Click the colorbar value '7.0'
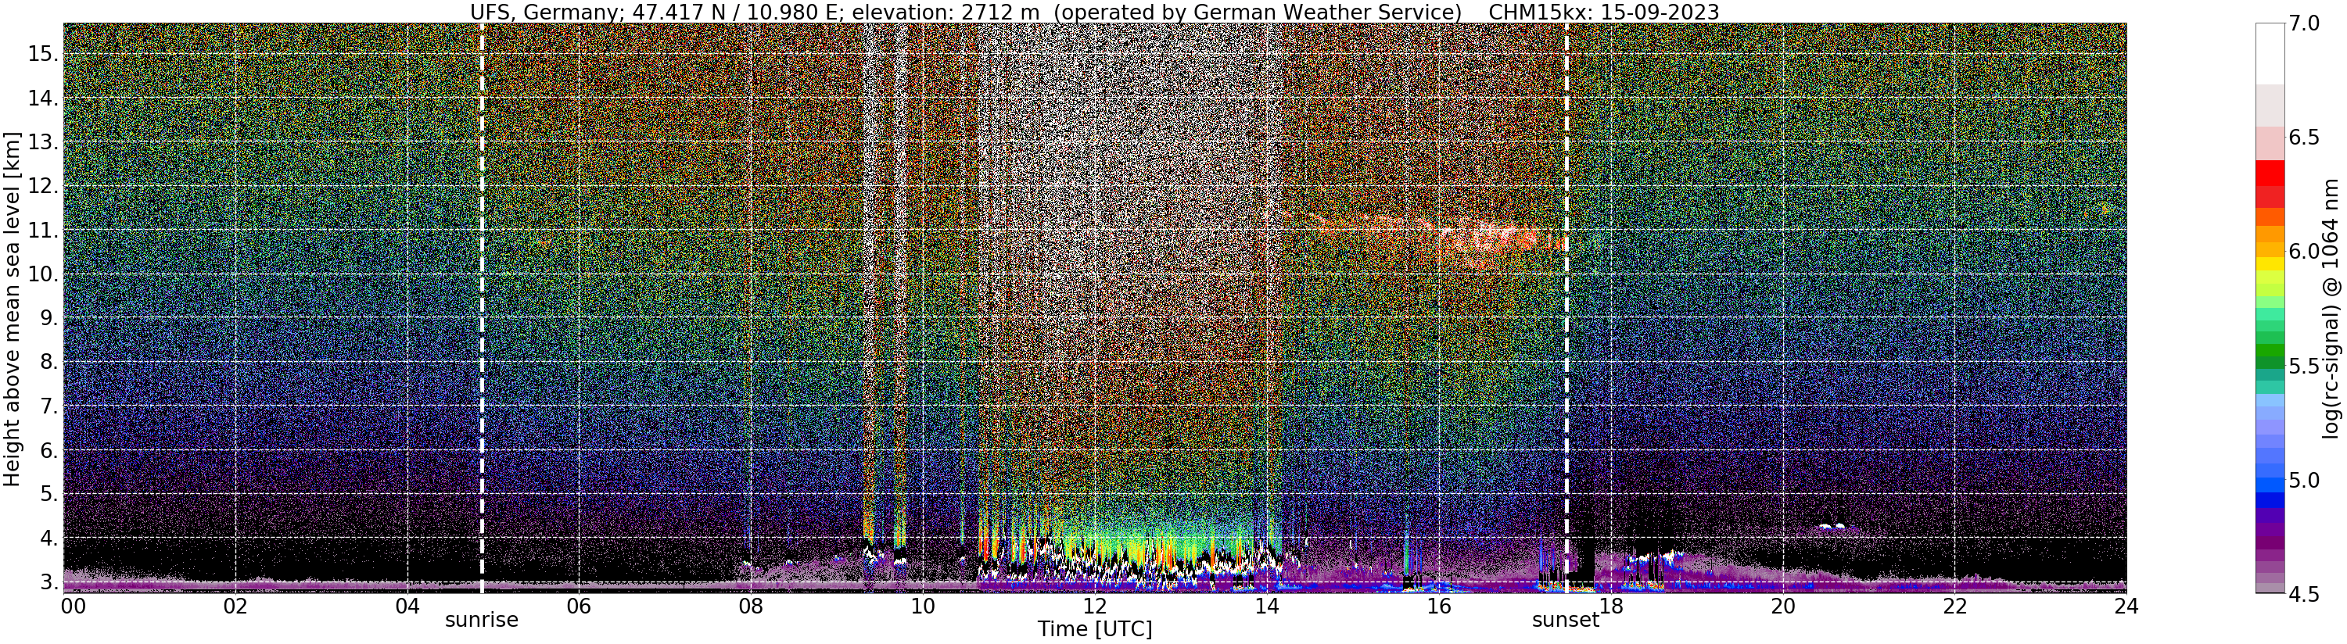The image size is (2347, 644). click(2305, 23)
